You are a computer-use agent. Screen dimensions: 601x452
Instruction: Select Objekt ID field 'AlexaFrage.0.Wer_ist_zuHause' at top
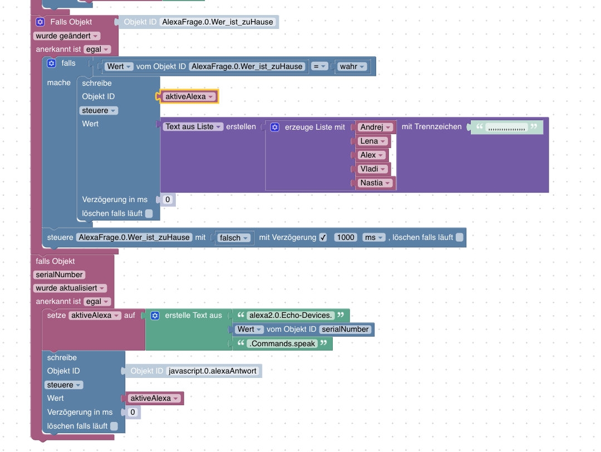coord(218,22)
